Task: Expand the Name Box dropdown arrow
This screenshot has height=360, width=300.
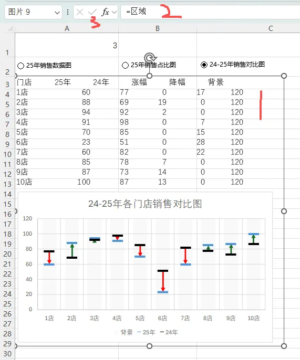Action: tap(57, 13)
